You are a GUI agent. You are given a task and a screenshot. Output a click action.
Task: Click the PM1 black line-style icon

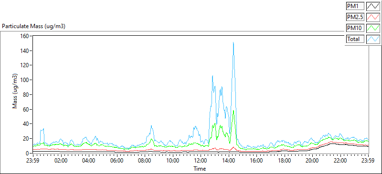(373, 6)
